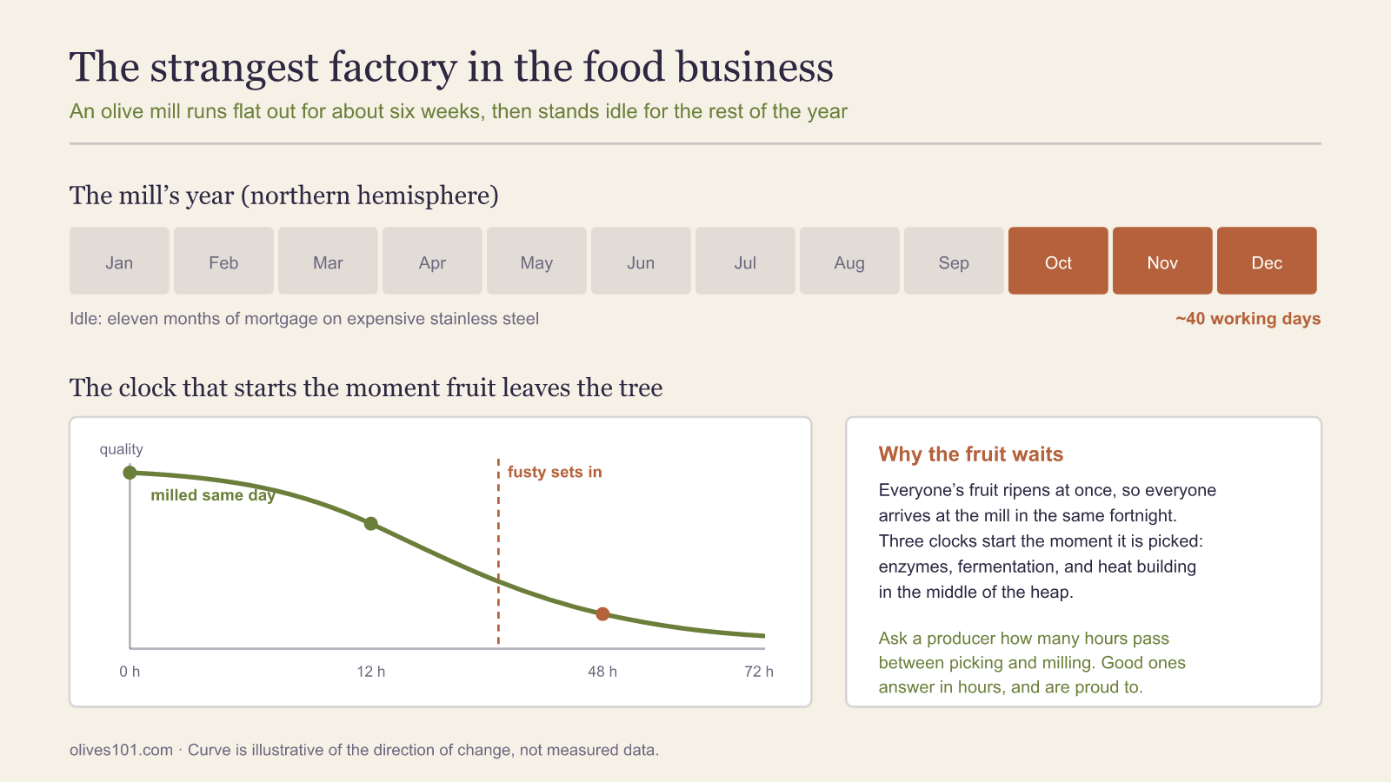Screen dimensions: 1391x782
Task: Select the Oct month block
Action: point(1058,261)
